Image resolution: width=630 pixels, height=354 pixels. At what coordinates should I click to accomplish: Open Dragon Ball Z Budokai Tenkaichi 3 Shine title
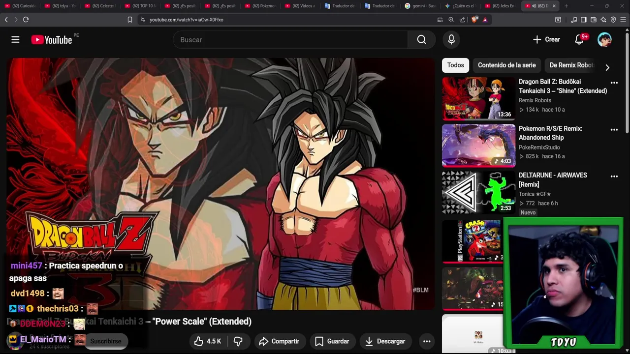(563, 86)
